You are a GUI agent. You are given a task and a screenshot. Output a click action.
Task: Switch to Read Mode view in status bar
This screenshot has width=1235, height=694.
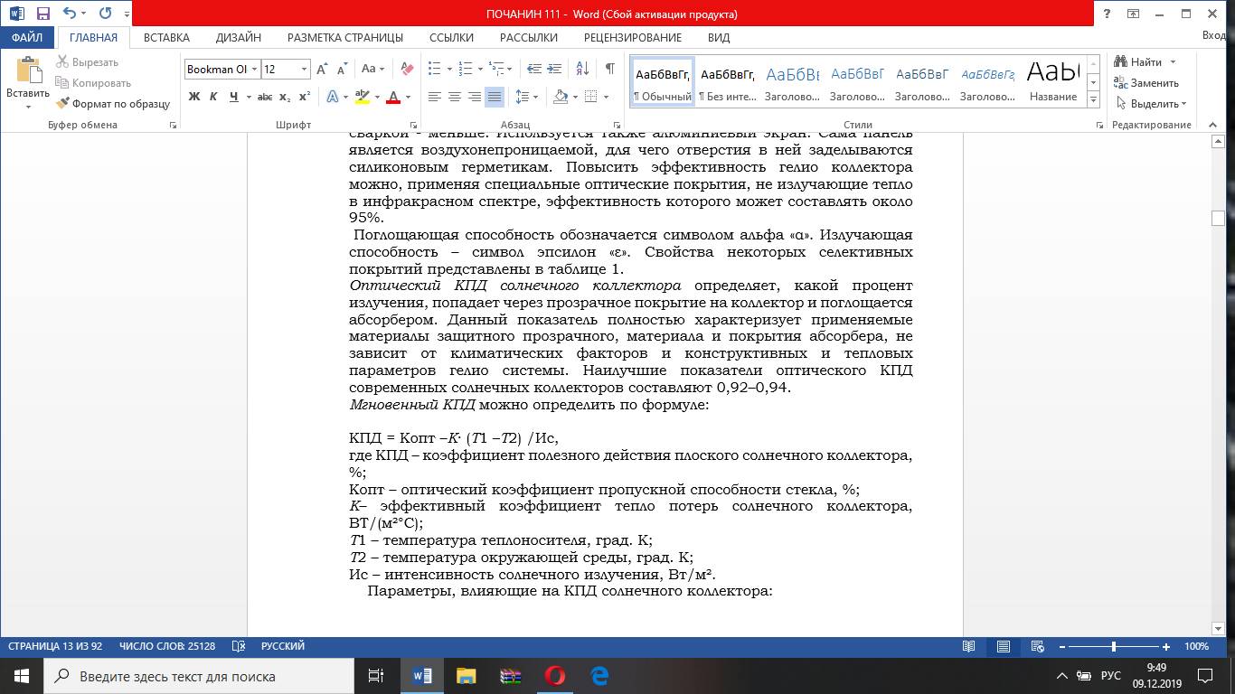(x=968, y=647)
